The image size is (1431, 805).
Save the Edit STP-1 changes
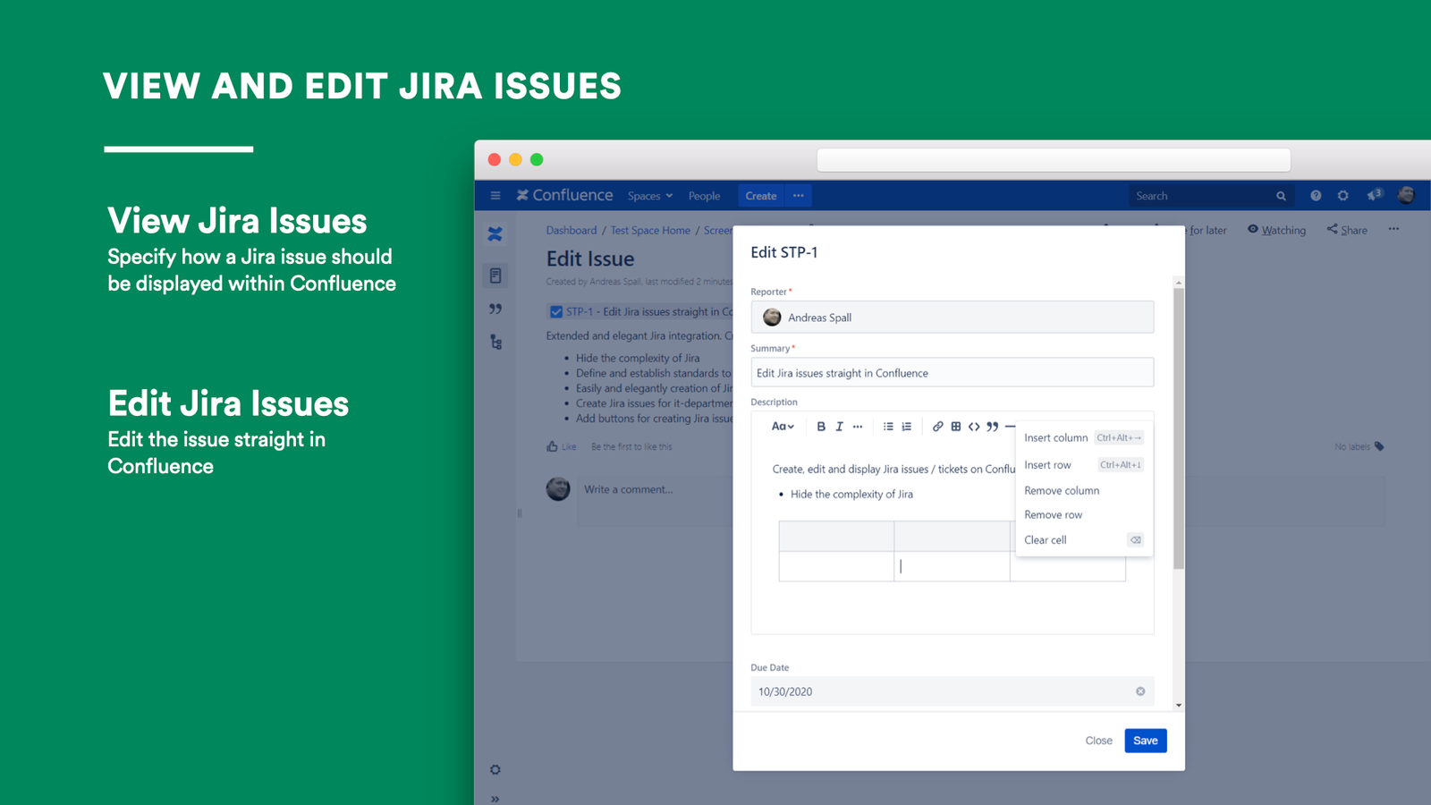coord(1146,741)
